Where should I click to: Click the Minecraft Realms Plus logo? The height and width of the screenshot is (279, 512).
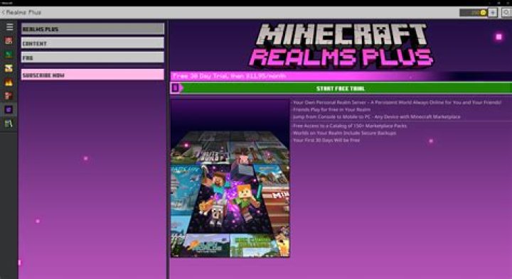(341, 45)
